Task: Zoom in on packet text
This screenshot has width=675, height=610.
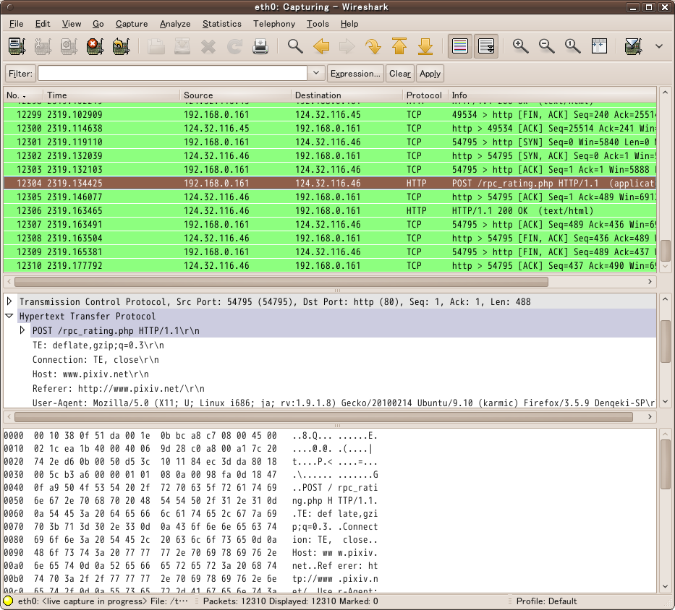Action: click(520, 47)
